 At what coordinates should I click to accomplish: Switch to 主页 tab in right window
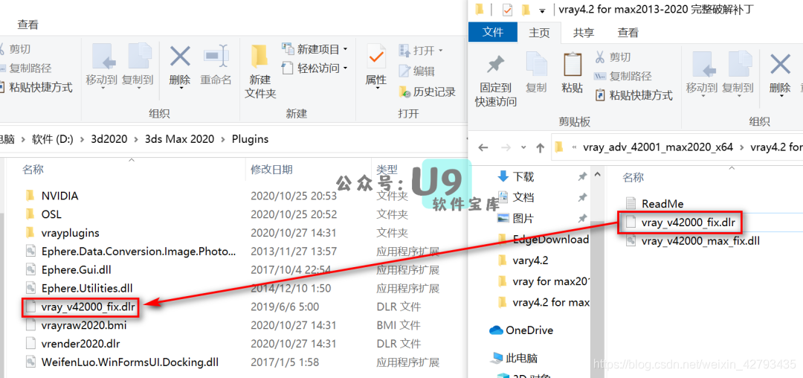[539, 33]
